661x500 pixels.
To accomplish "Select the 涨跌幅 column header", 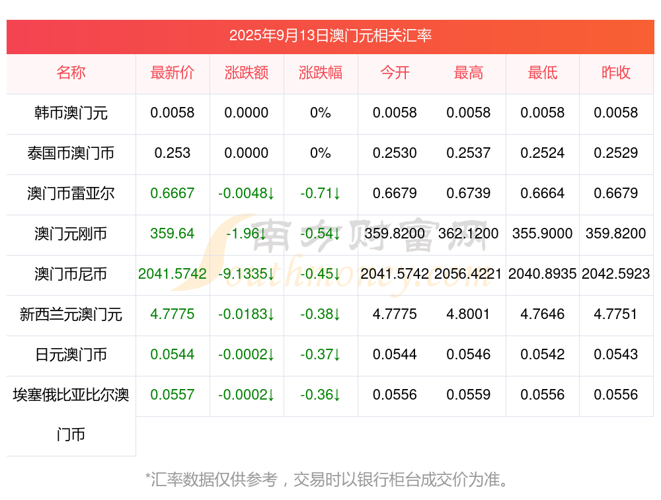I will 321,73.
